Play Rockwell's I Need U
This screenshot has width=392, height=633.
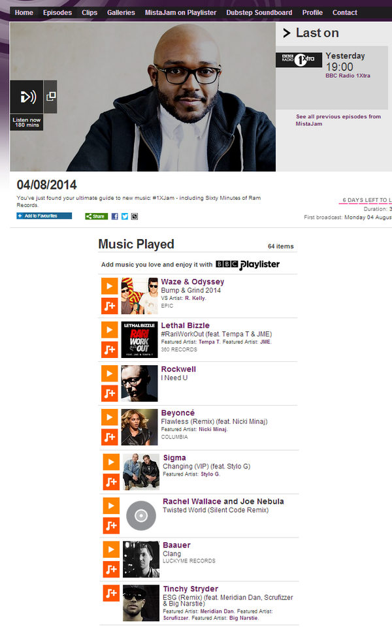109,374
